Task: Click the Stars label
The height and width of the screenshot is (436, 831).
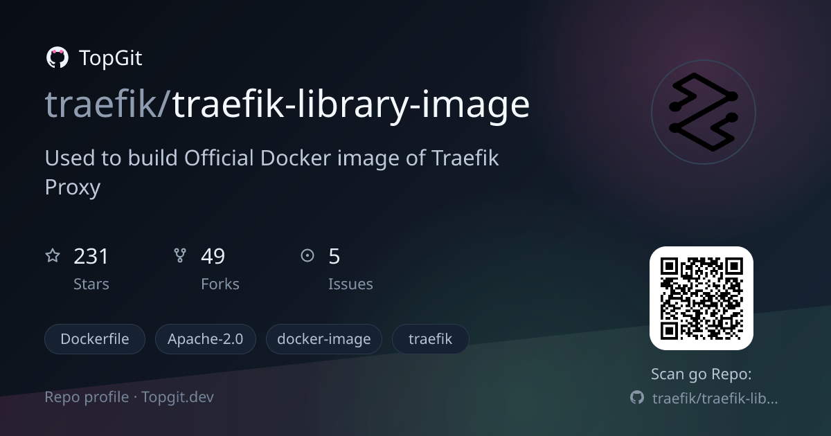Action: [x=91, y=284]
